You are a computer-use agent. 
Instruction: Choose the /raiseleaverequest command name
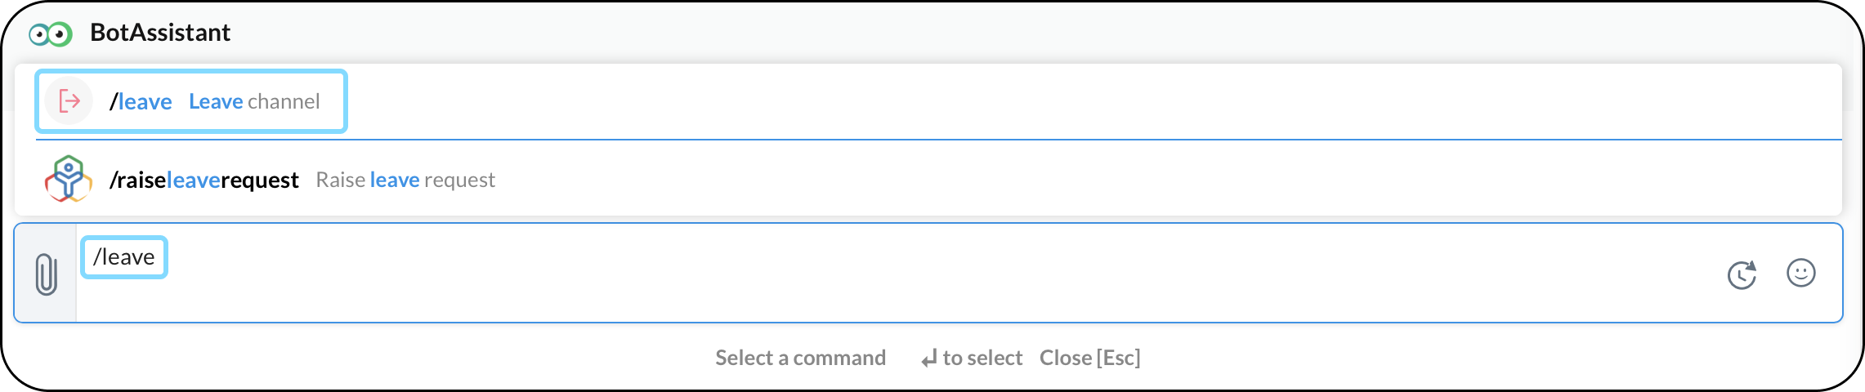tap(204, 180)
